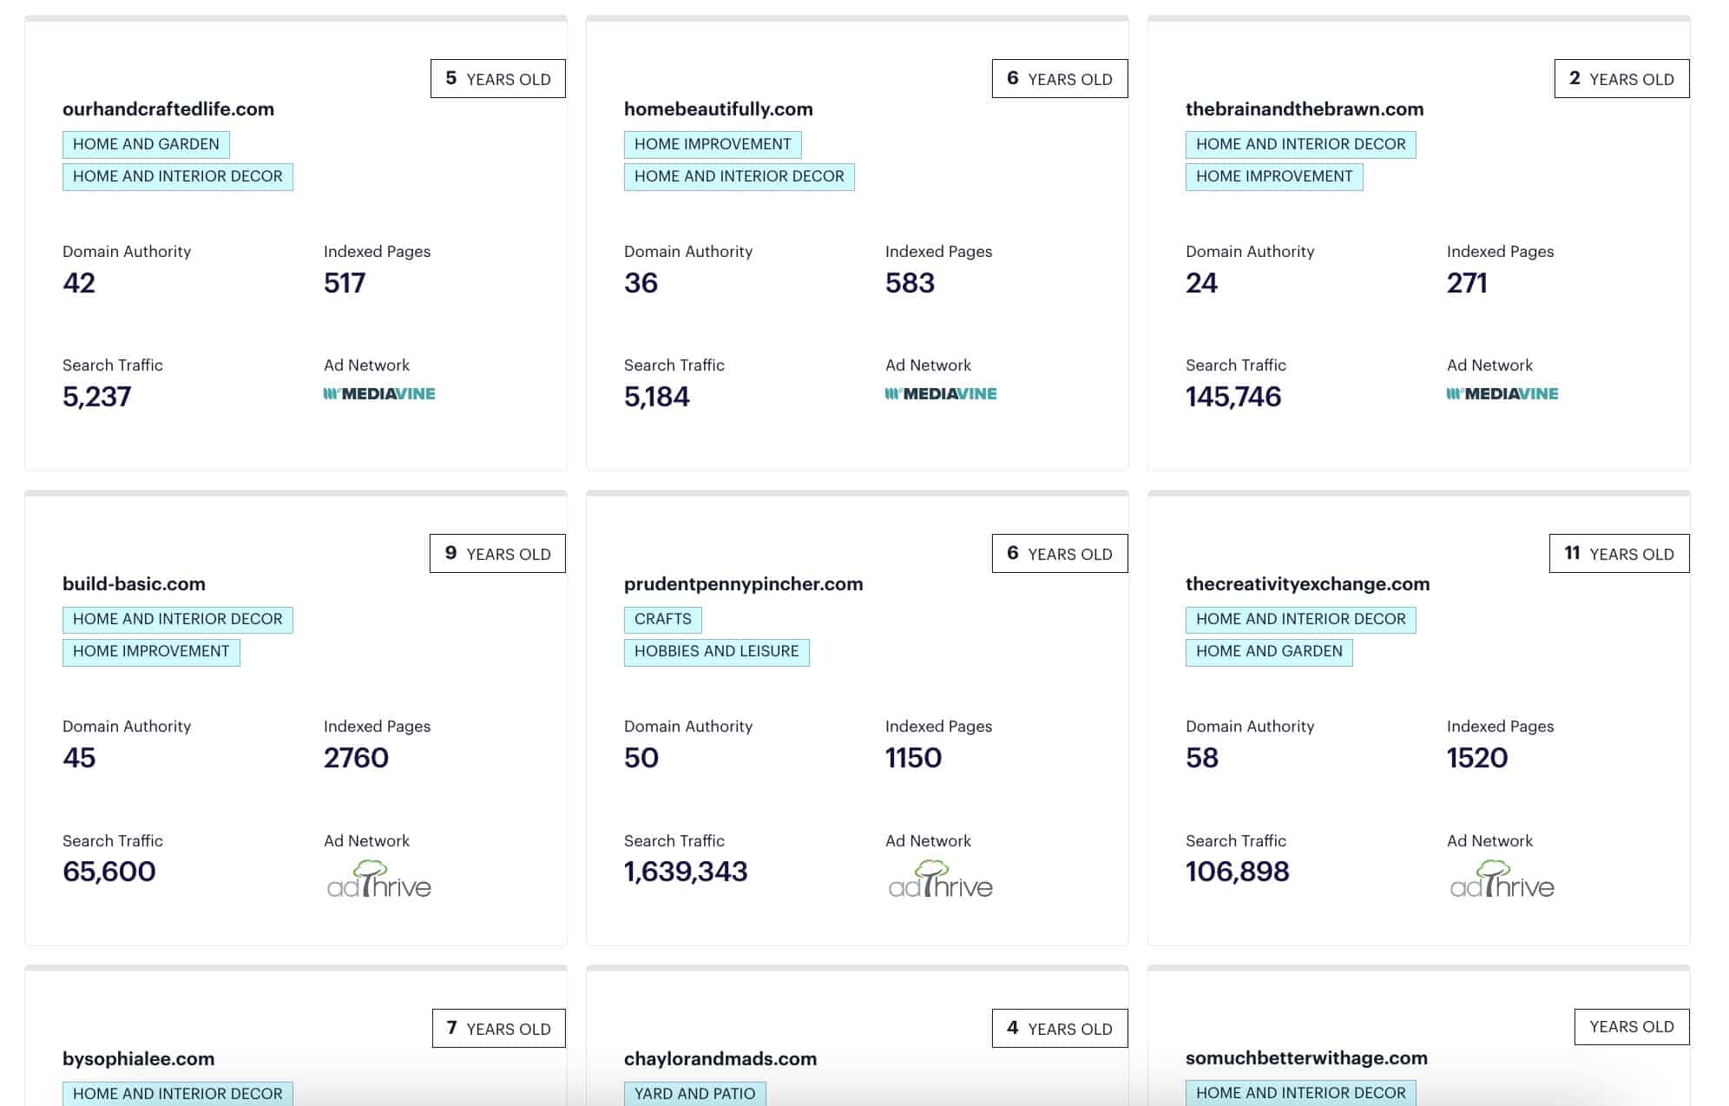Select HOME AND GARDEN tag on thecreativityexchange.com
Image resolution: width=1729 pixels, height=1106 pixels.
1269,651
